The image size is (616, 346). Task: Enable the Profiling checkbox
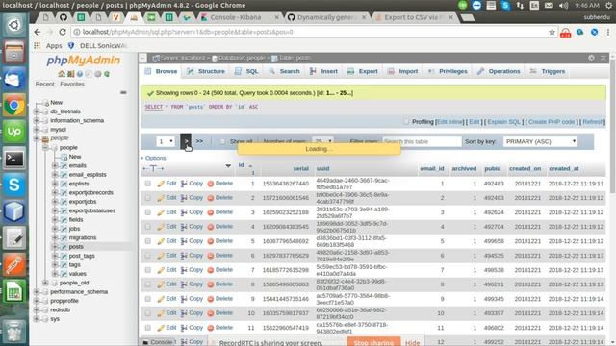coord(406,122)
